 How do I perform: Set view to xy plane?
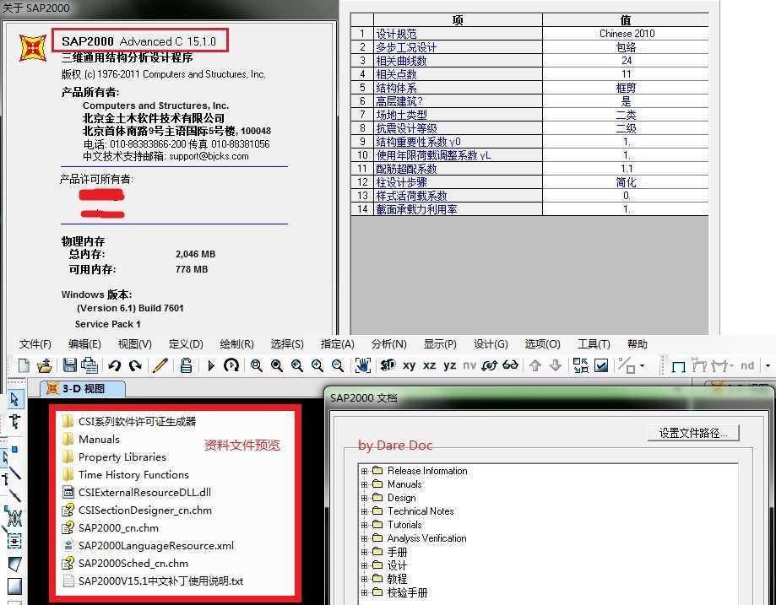pos(409,365)
